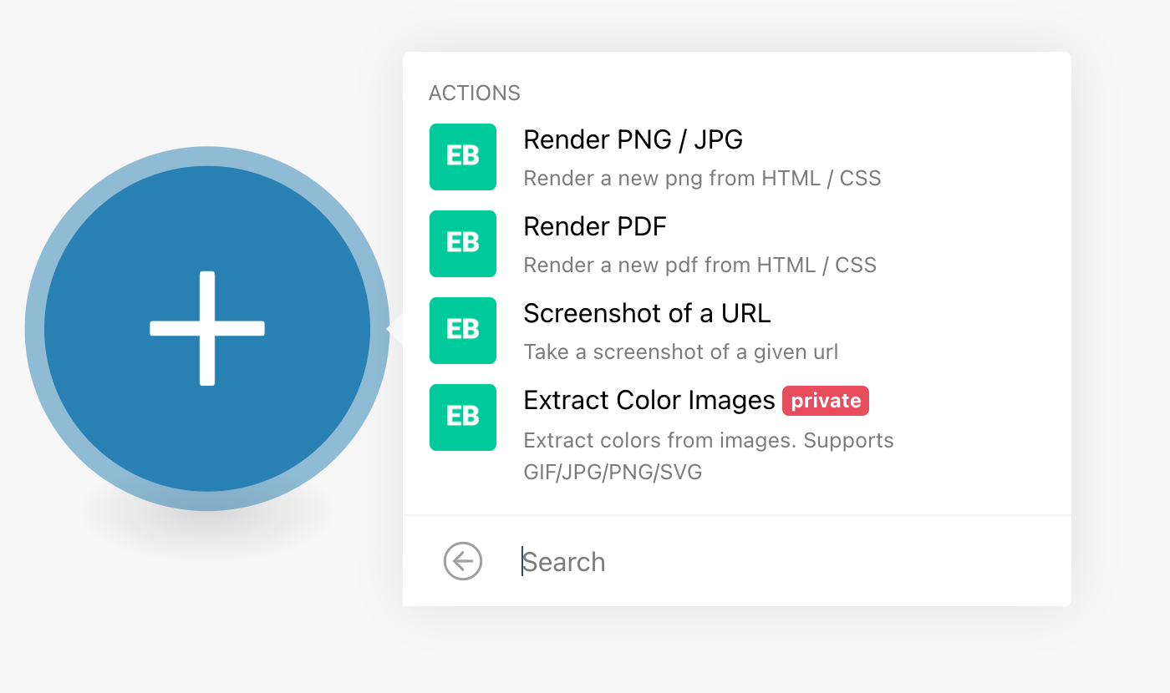Click the EB icon beside Render PNG / JPG
Viewport: 1170px width, 693px height.
point(462,157)
